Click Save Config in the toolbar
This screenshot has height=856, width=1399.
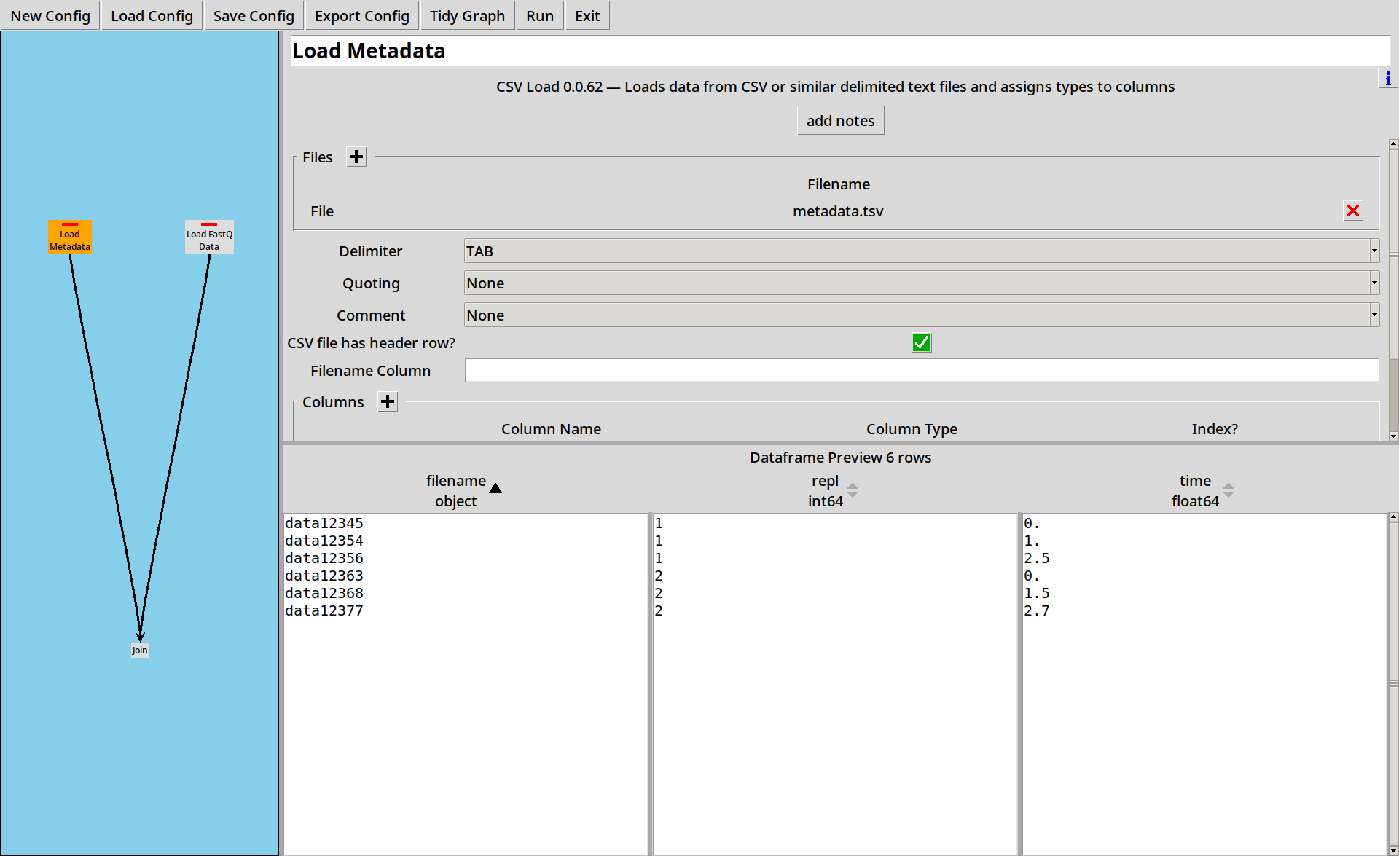click(x=254, y=16)
